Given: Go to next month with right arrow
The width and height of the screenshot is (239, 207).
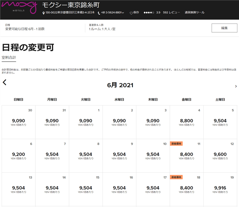Looking at the screenshot, I should [x=235, y=86].
